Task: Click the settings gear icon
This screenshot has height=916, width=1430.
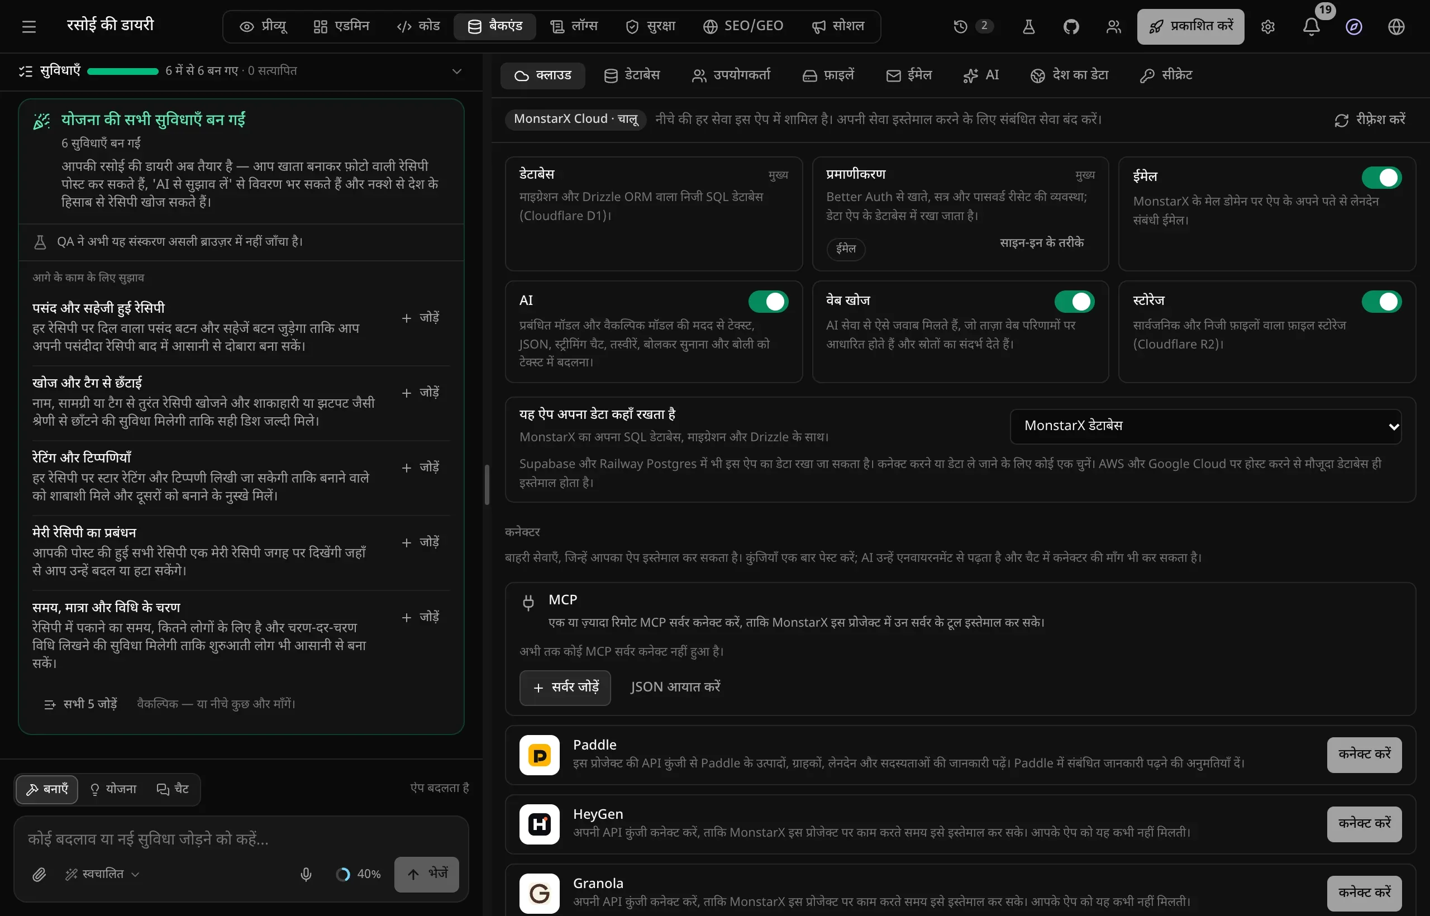Action: coord(1267,26)
